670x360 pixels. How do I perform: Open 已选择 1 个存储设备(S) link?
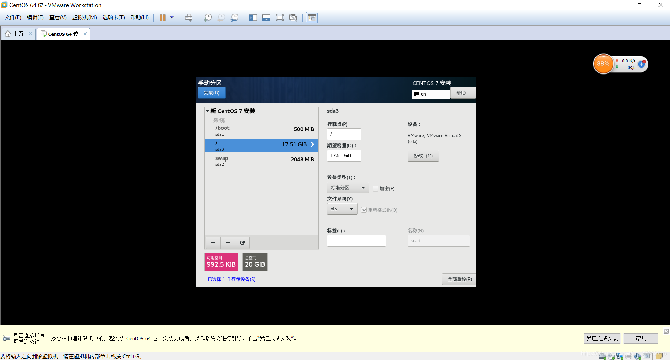click(232, 279)
